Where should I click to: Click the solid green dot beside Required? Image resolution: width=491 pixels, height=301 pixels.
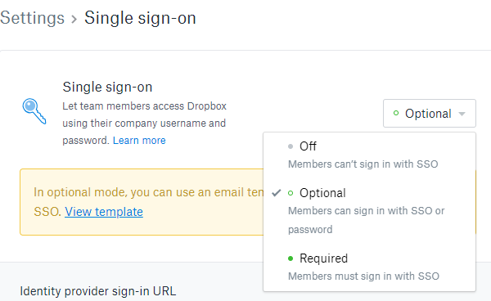point(291,258)
